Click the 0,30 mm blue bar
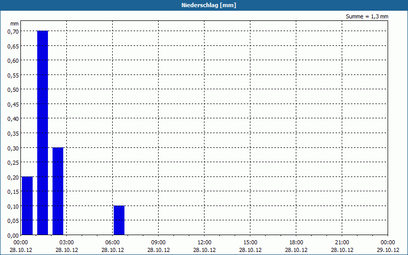Viewport: 408px width, 255px height. pos(58,191)
